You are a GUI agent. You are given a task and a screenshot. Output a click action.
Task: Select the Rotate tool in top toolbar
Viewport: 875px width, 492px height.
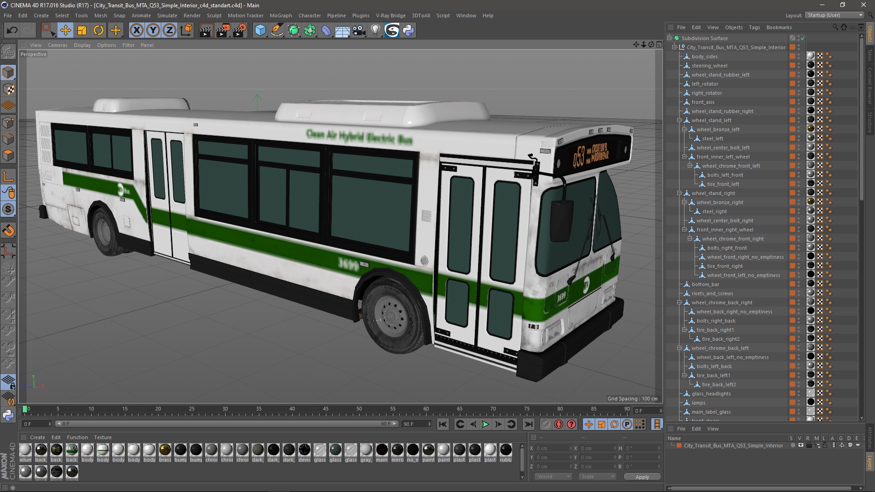click(x=98, y=30)
